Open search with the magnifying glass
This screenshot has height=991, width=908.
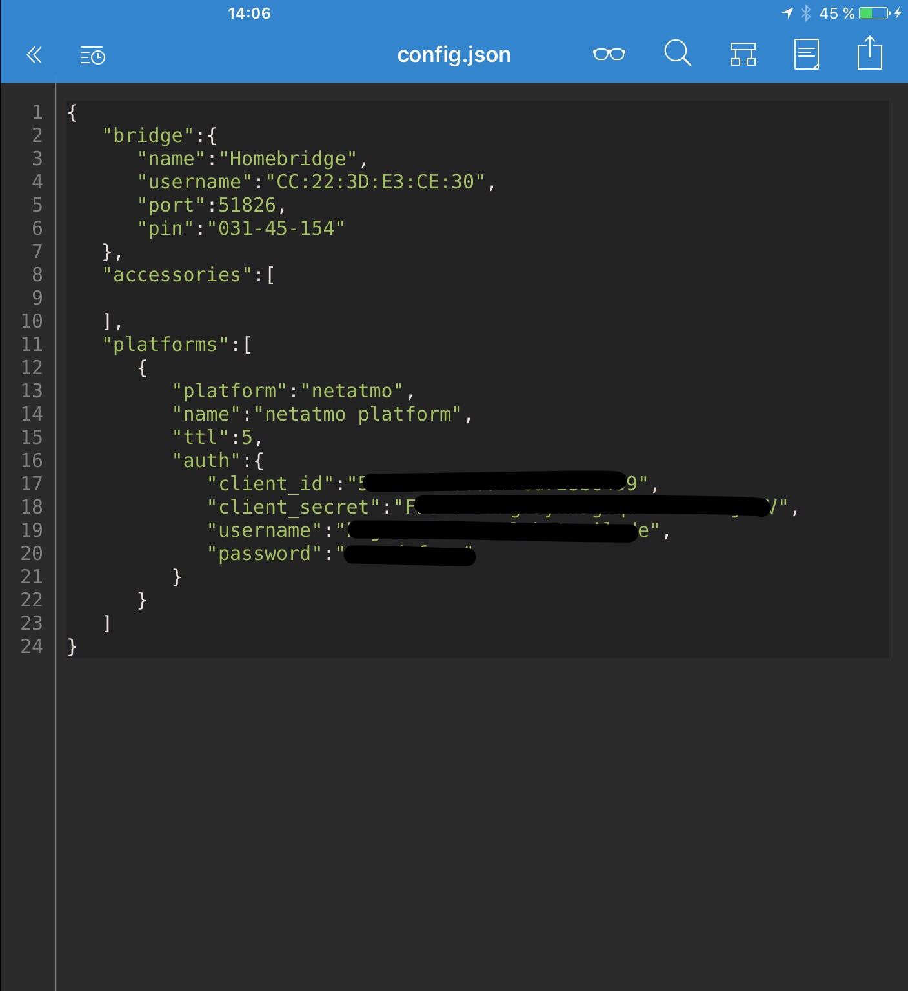point(677,54)
